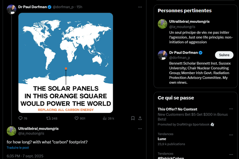This screenshot has width=239, height=159.
Task: Open Ultralibéral_moutongris avatar in reply
Action: click(x=11, y=131)
